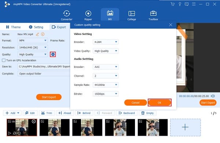This screenshot has height=143, width=220.
Task: Open the Sample Rate 44100Hz dropdown
Action: pos(106,85)
